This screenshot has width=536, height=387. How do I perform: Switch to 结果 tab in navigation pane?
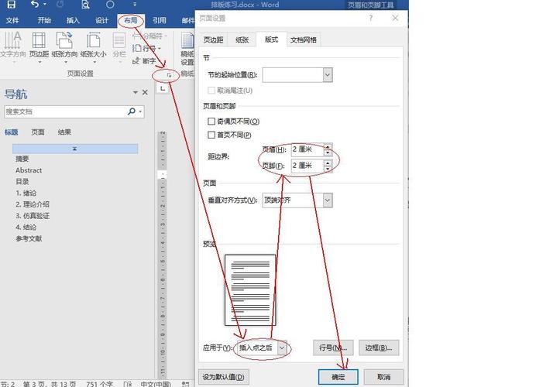click(x=64, y=132)
